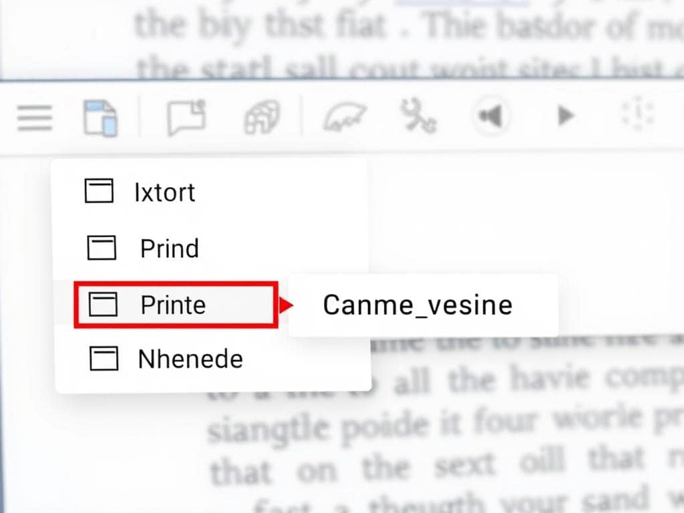Open the hamburger menu icon
The height and width of the screenshot is (513, 684).
tap(35, 118)
